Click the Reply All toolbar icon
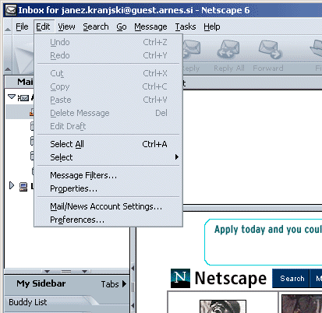 [x=228, y=49]
